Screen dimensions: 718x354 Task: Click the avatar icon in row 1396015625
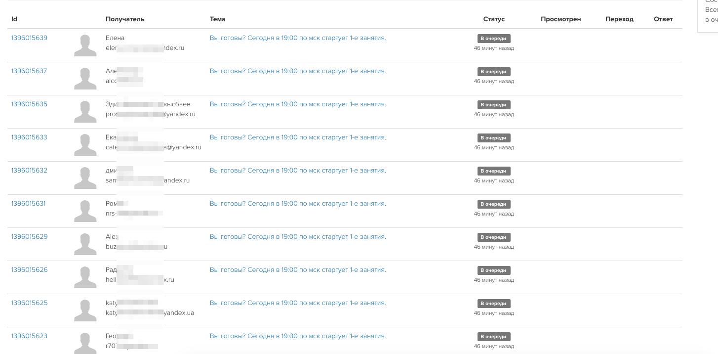(x=85, y=310)
